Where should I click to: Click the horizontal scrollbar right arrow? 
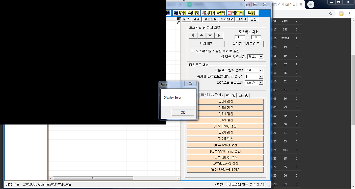click(x=178, y=178)
